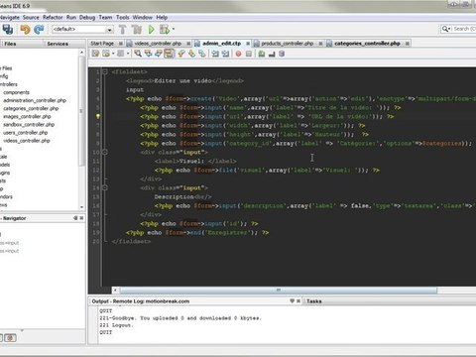Close the Start Page tab
The height and width of the screenshot is (357, 476).
(x=121, y=44)
